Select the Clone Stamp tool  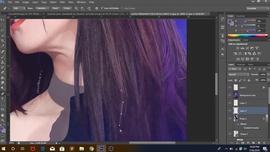3,62
